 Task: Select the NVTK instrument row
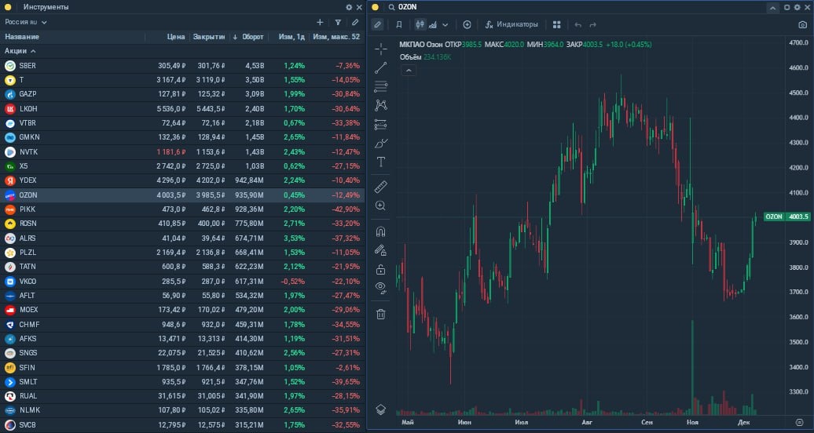(x=182, y=152)
